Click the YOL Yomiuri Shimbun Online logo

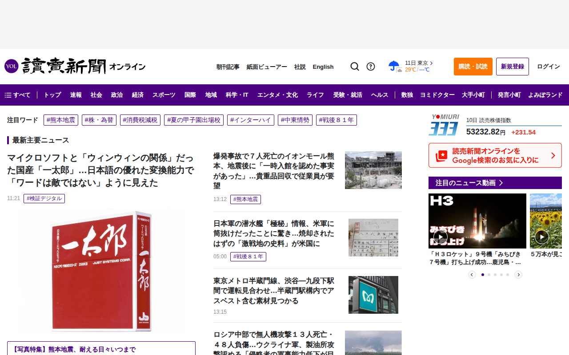[75, 67]
